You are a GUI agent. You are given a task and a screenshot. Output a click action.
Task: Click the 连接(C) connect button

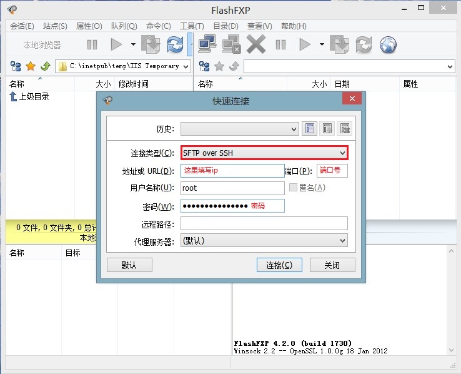coord(279,265)
